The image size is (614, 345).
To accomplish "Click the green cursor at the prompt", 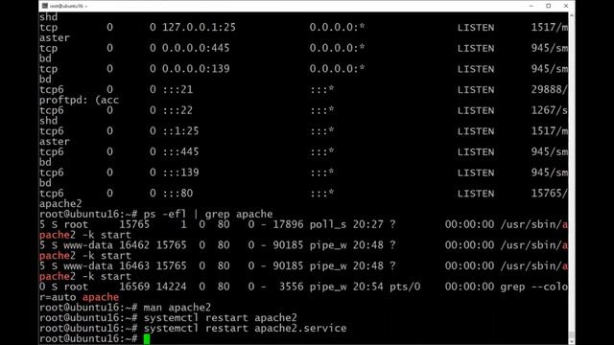I will pyautogui.click(x=147, y=338).
